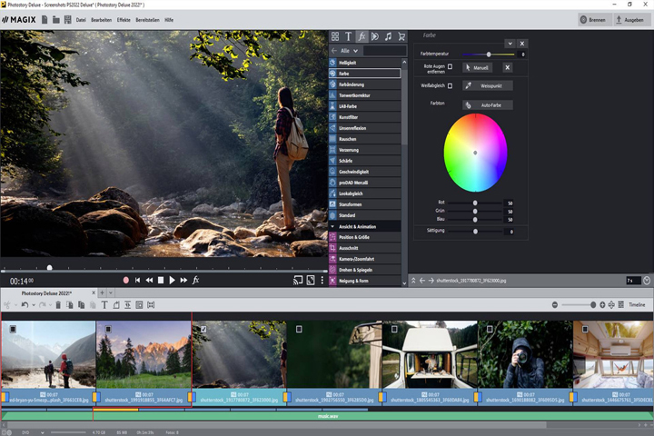Click the Auto-Farbe button
This screenshot has width=654, height=436.
(488, 105)
